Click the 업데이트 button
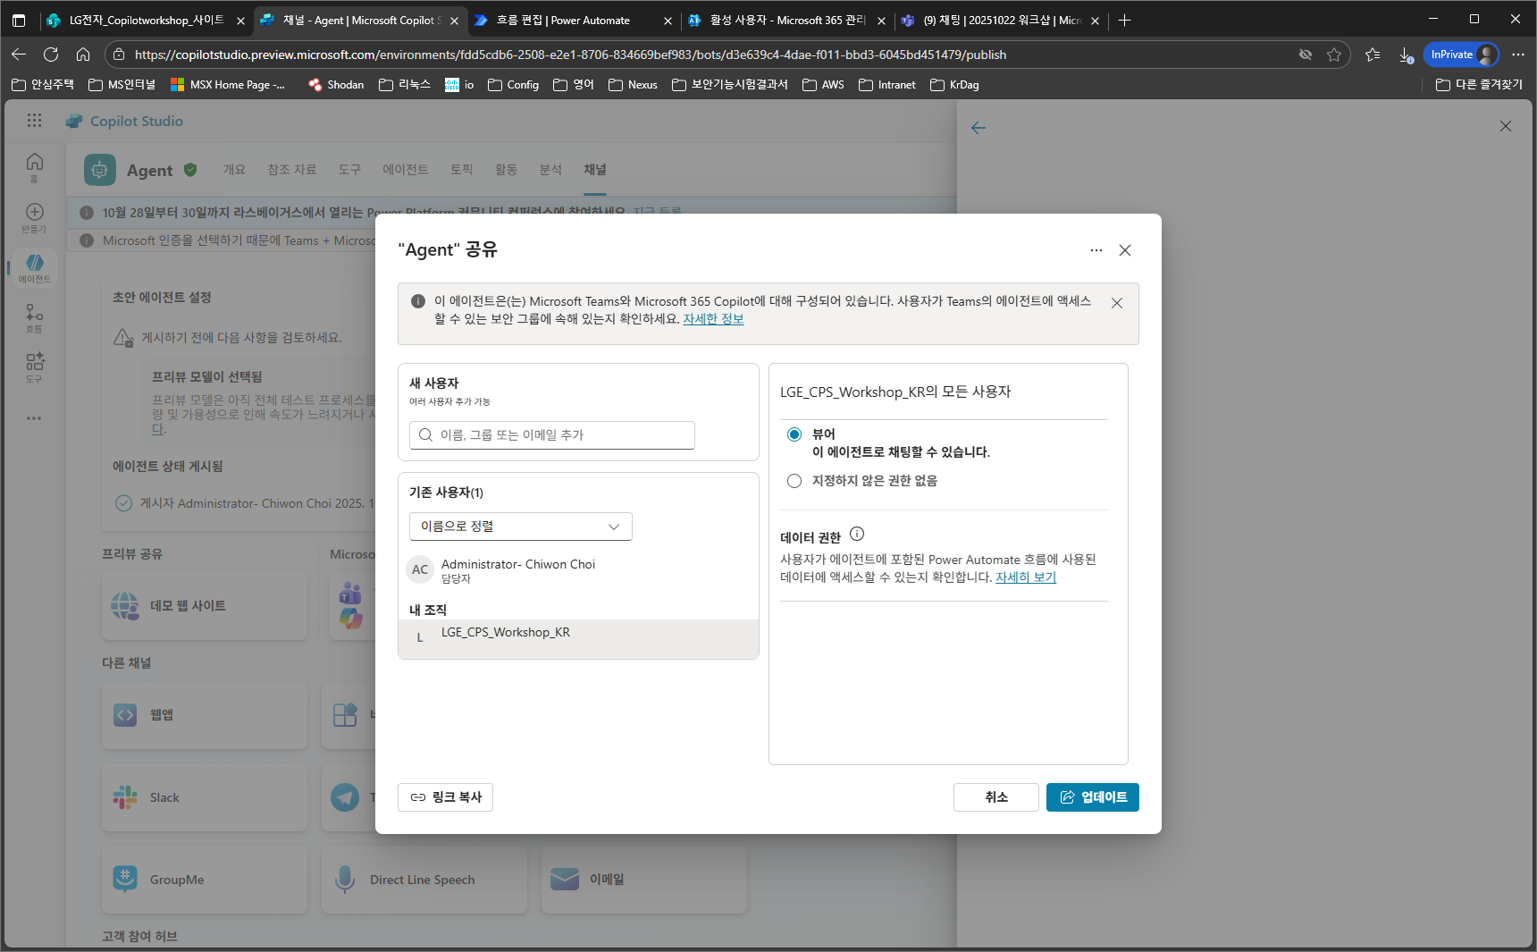1537x952 pixels. (1092, 797)
